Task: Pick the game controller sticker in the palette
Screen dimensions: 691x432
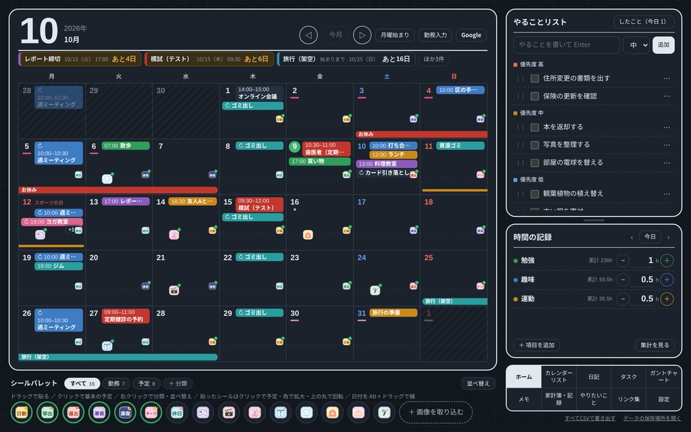Action: pos(202,413)
